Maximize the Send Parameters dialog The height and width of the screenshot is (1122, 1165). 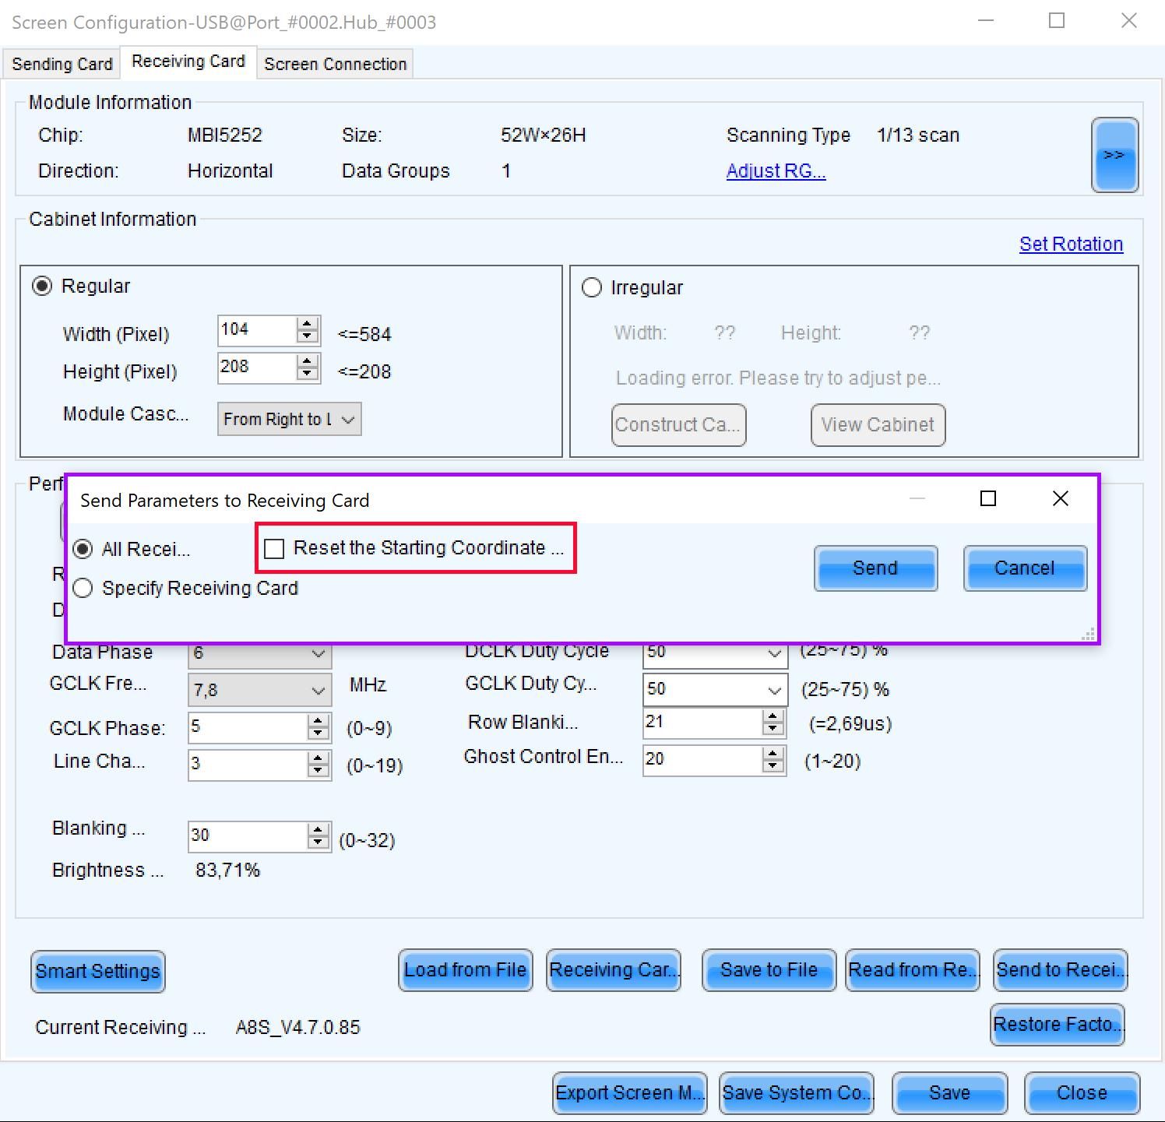tap(988, 498)
